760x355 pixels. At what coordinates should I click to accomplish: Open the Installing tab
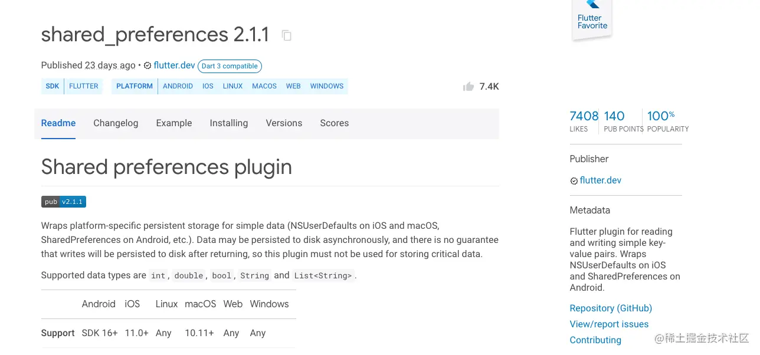pyautogui.click(x=229, y=123)
